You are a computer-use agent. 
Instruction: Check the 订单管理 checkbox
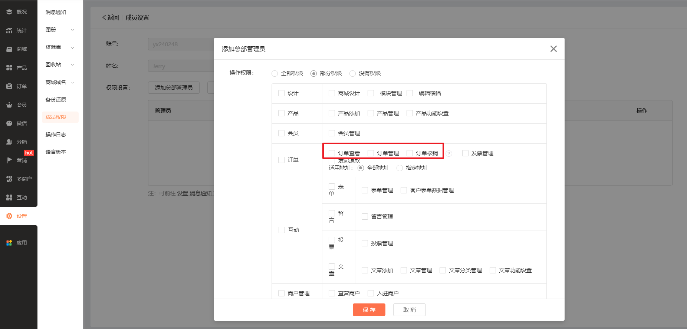[371, 153]
